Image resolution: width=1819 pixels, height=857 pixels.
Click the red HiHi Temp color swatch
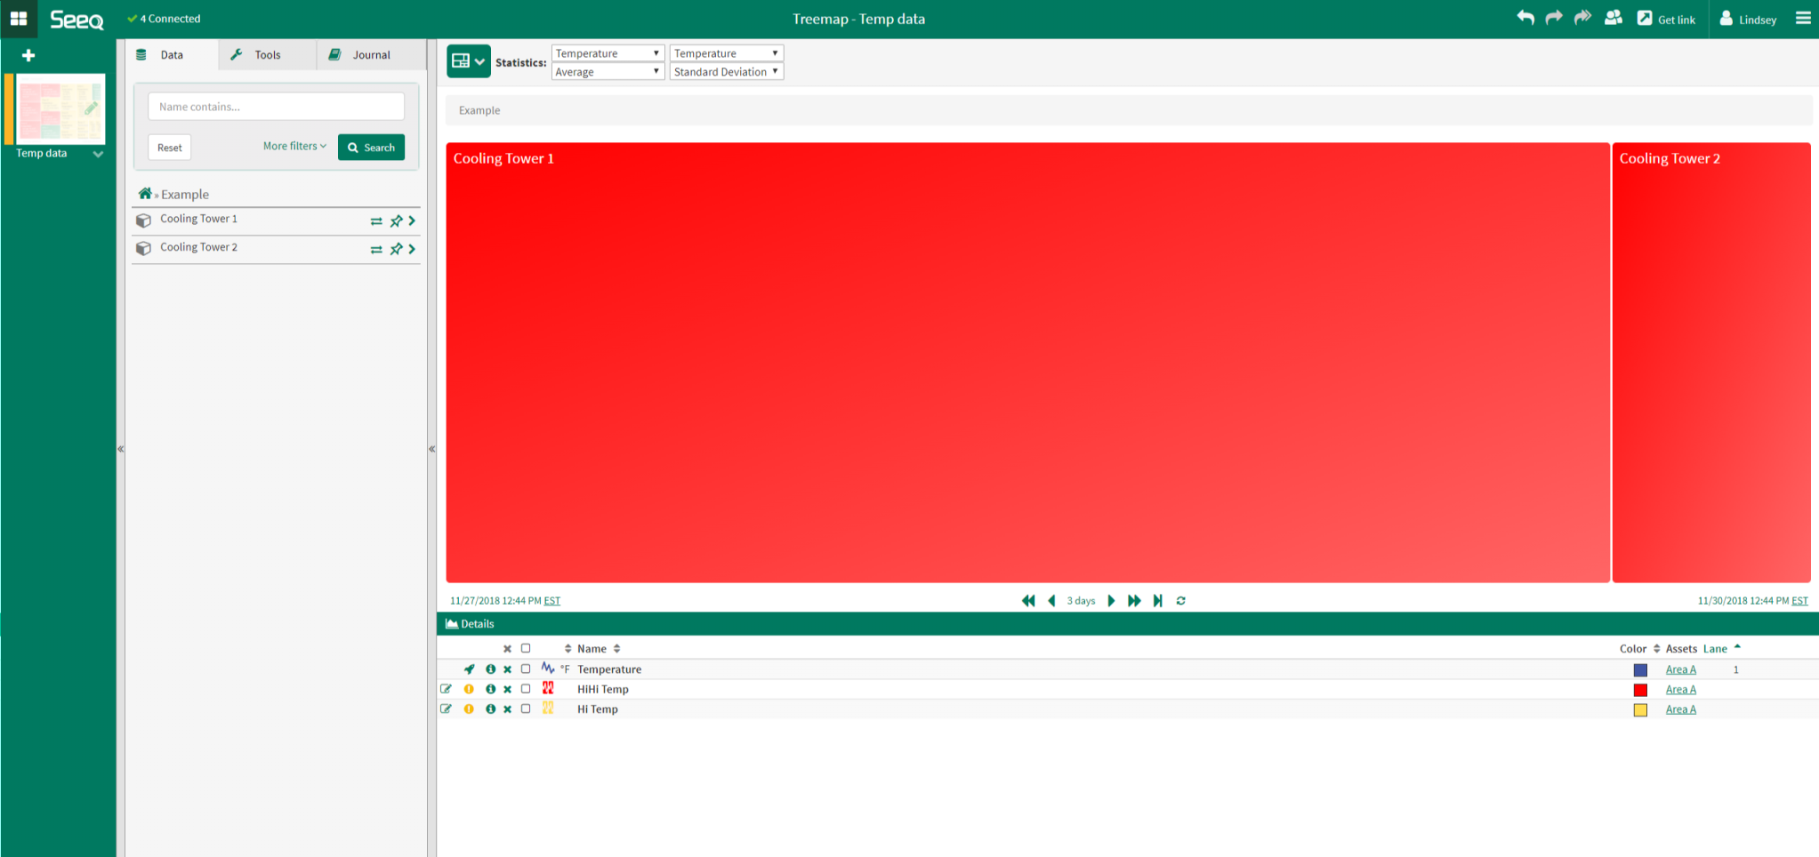tap(1640, 690)
